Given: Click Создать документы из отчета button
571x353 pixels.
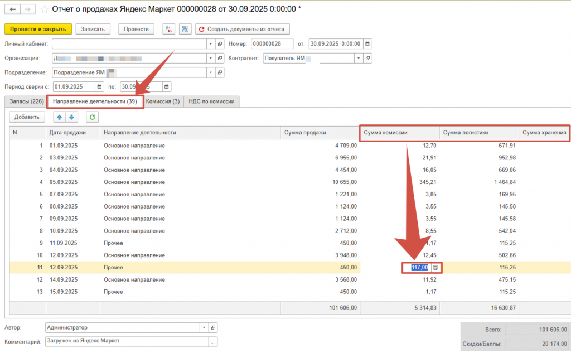Looking at the screenshot, I should coord(242,29).
